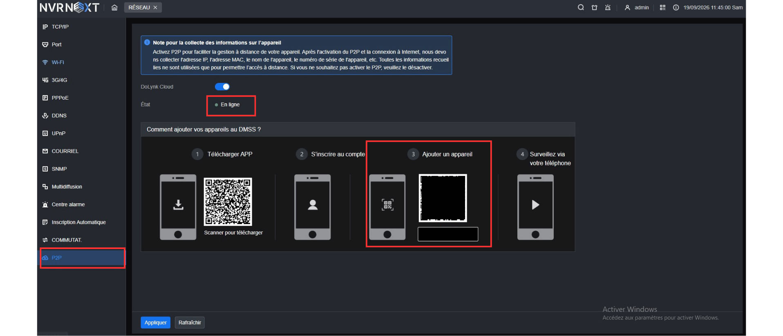Click the info icon beside the date
783x336 pixels.
pyautogui.click(x=676, y=7)
